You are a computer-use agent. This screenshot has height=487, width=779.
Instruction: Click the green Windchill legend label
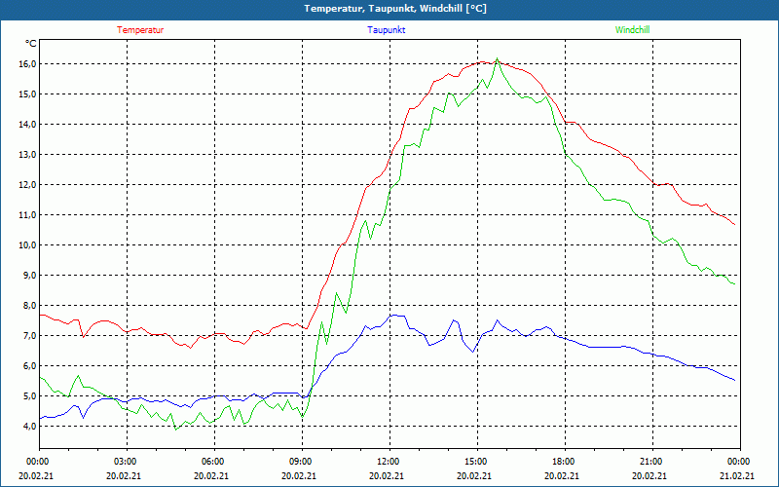[x=632, y=30]
